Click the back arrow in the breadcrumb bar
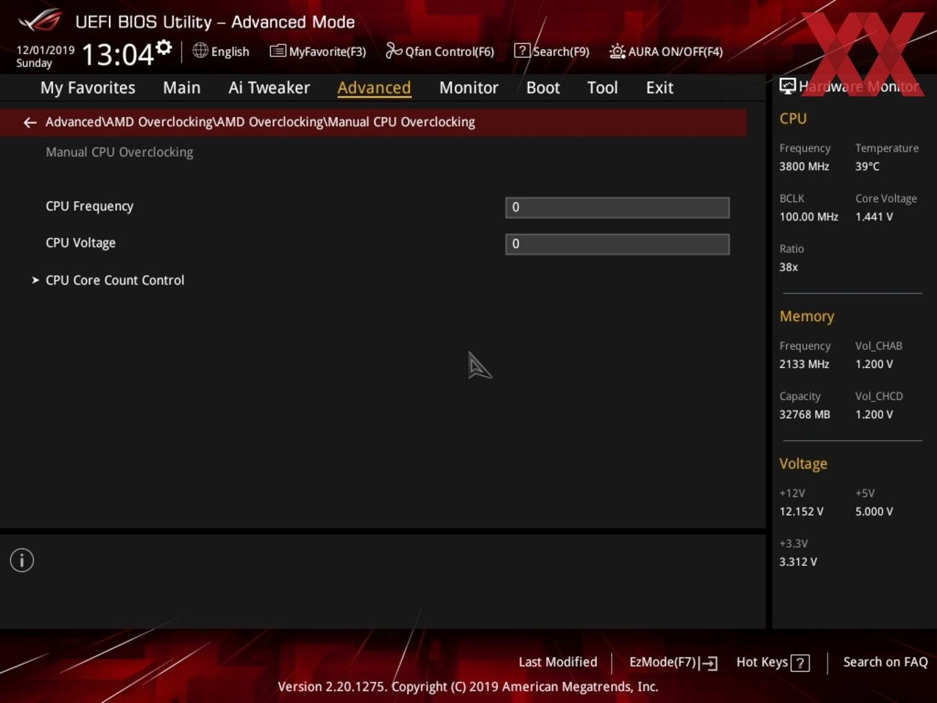Viewport: 937px width, 703px height. [x=30, y=123]
